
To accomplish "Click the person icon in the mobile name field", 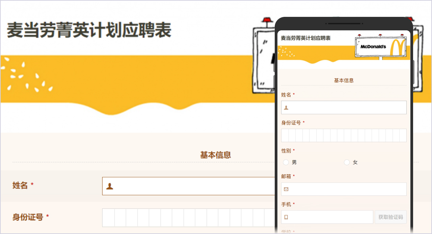I will pos(286,107).
